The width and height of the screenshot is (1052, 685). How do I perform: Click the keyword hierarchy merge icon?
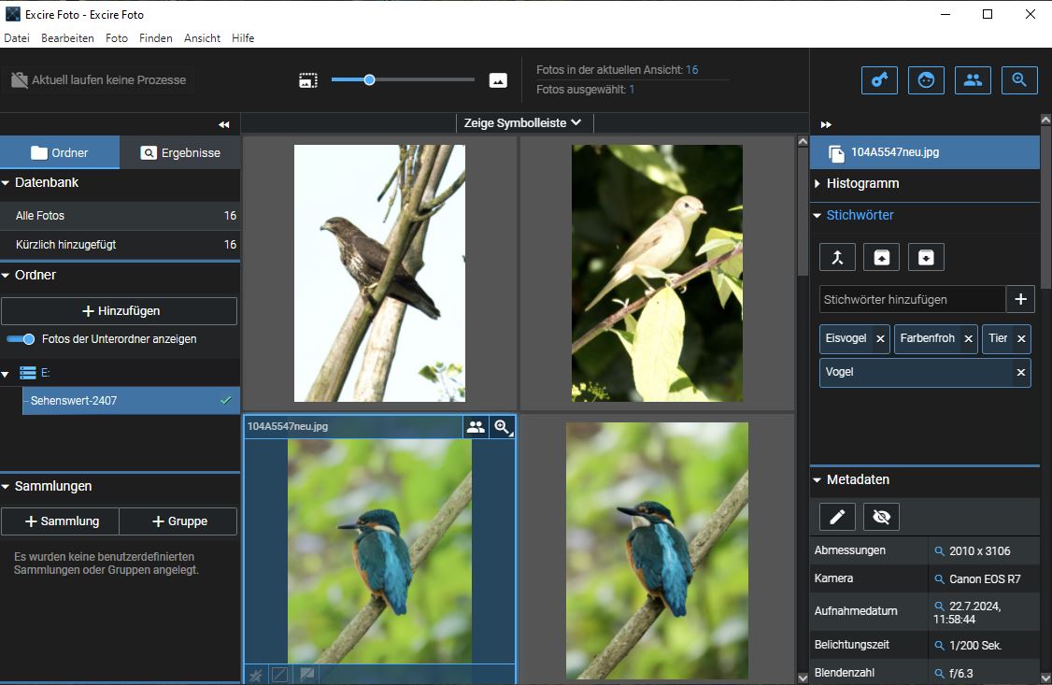[x=837, y=257]
